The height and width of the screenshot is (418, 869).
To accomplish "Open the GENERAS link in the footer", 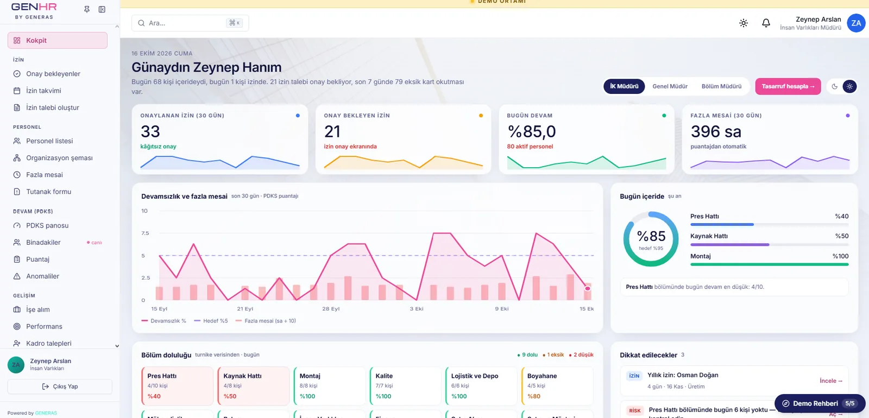I will [46, 413].
